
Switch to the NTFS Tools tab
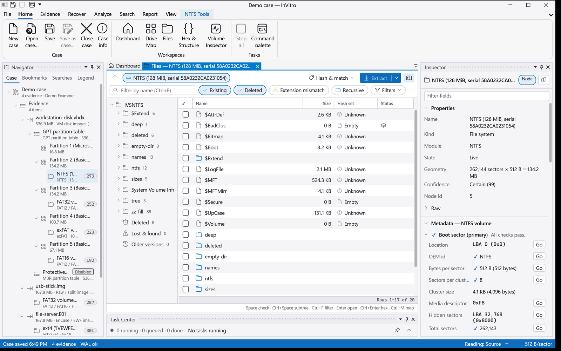(x=197, y=14)
